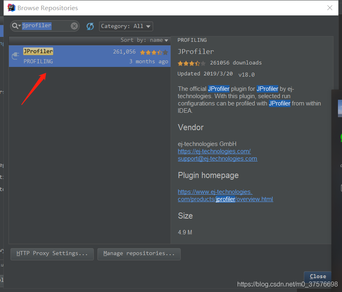Open the https://ej-technologies.com/ vendor link
This screenshot has height=292, width=342.
[x=214, y=151]
